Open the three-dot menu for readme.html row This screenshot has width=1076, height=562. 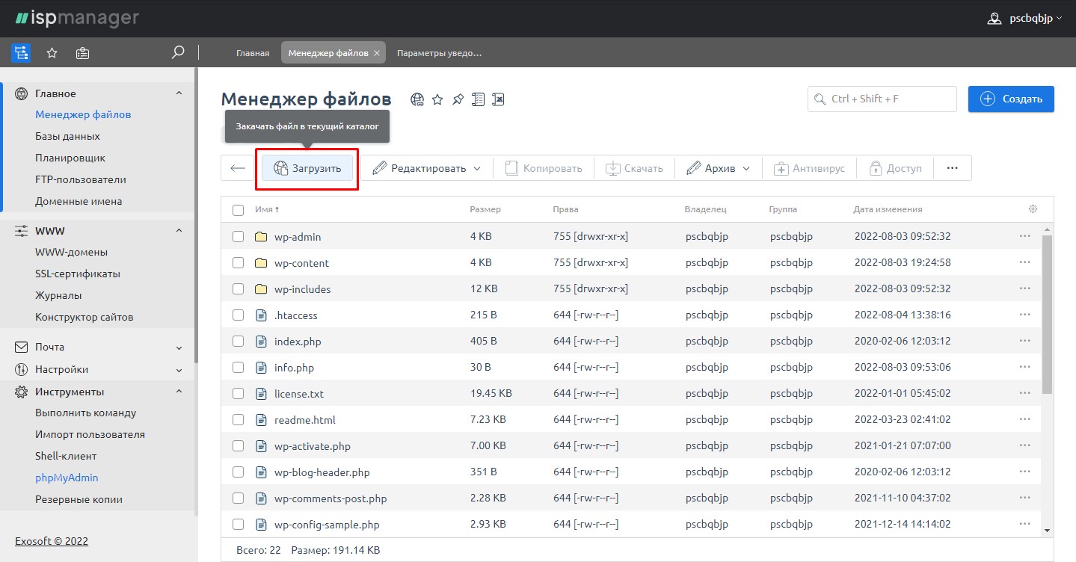click(1024, 419)
